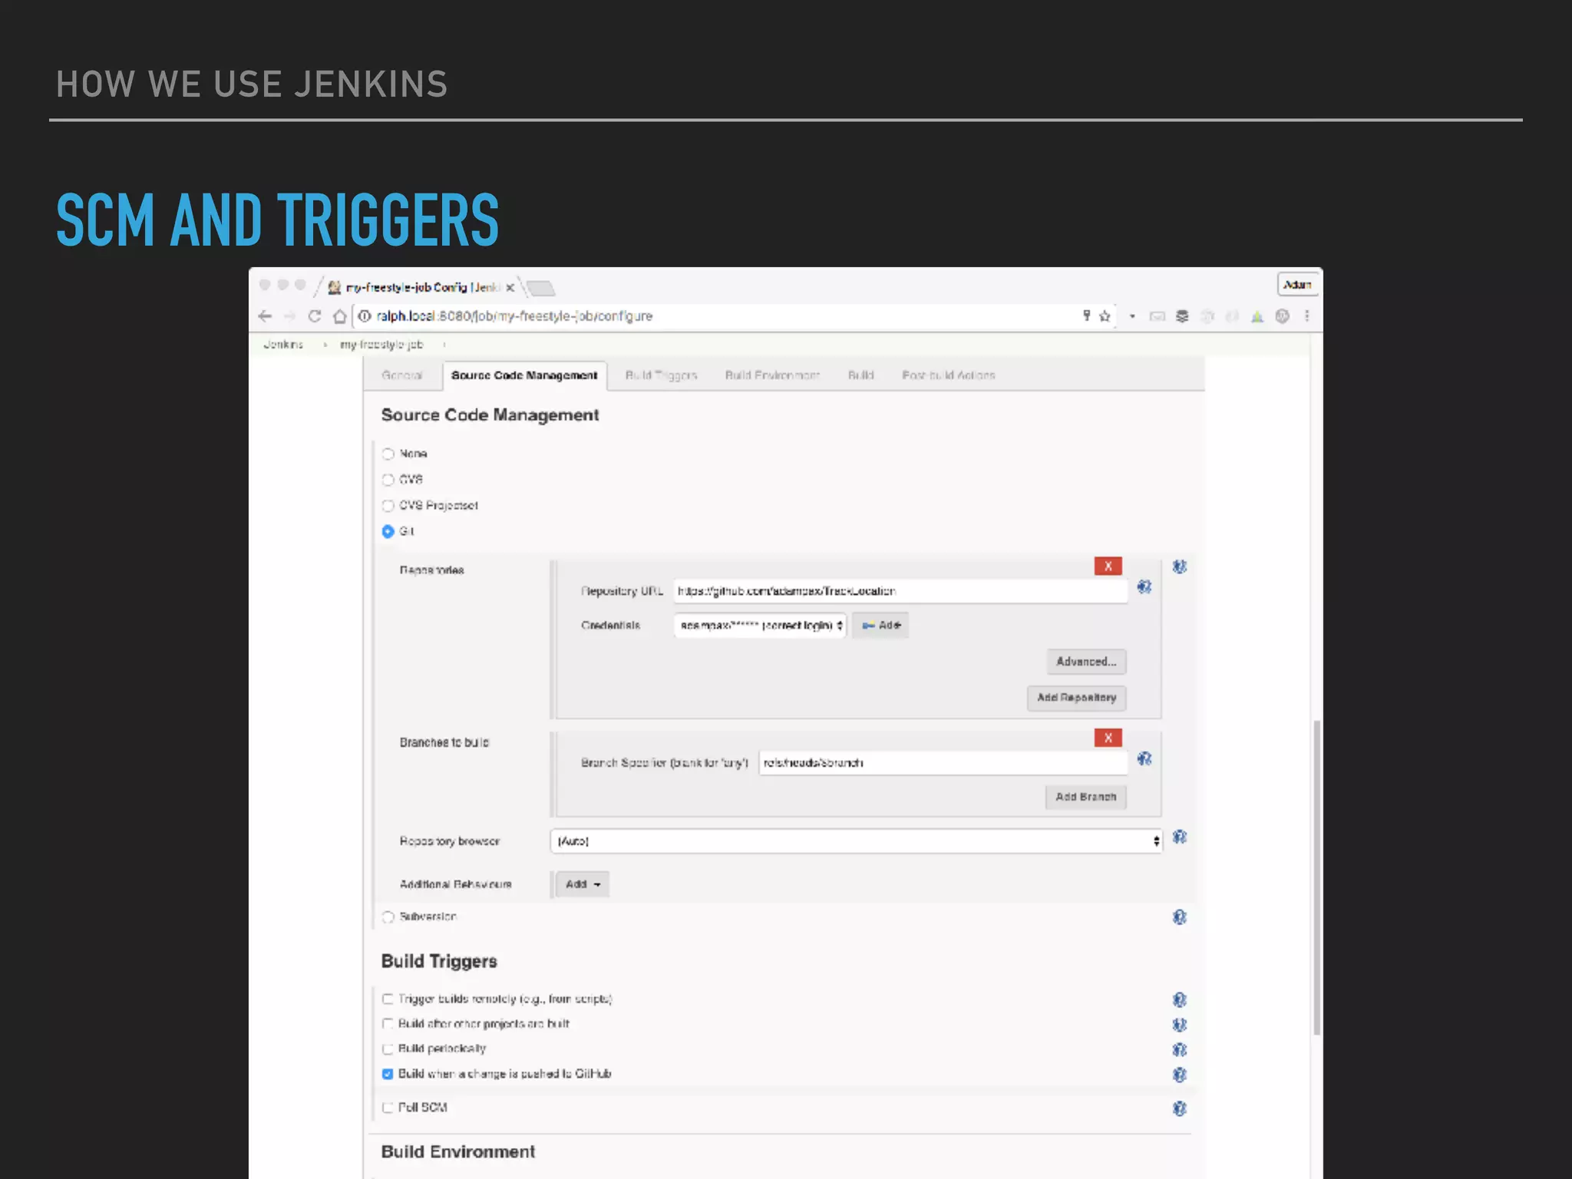The height and width of the screenshot is (1179, 1572).
Task: Go to the Post-build Actions tab
Action: tap(949, 375)
